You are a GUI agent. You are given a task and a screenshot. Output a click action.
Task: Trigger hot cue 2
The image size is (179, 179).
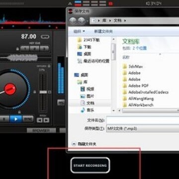click(x=34, y=49)
